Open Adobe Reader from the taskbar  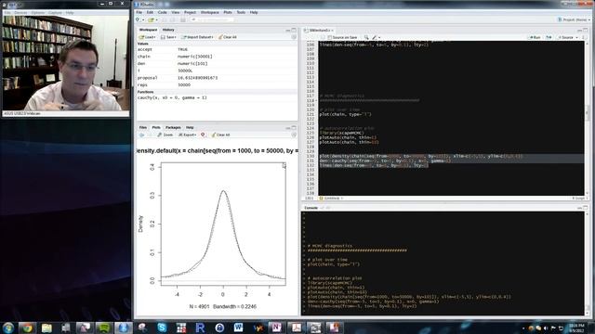(x=296, y=328)
